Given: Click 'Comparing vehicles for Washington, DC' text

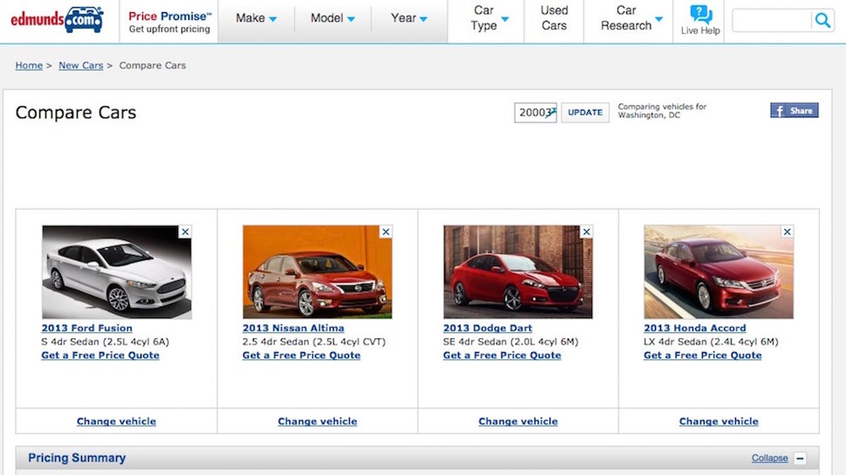Looking at the screenshot, I should coord(662,111).
